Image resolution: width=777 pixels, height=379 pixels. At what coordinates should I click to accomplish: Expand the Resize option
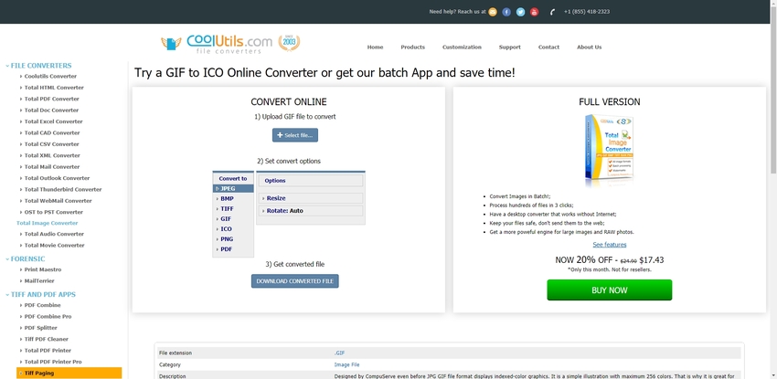click(x=275, y=198)
